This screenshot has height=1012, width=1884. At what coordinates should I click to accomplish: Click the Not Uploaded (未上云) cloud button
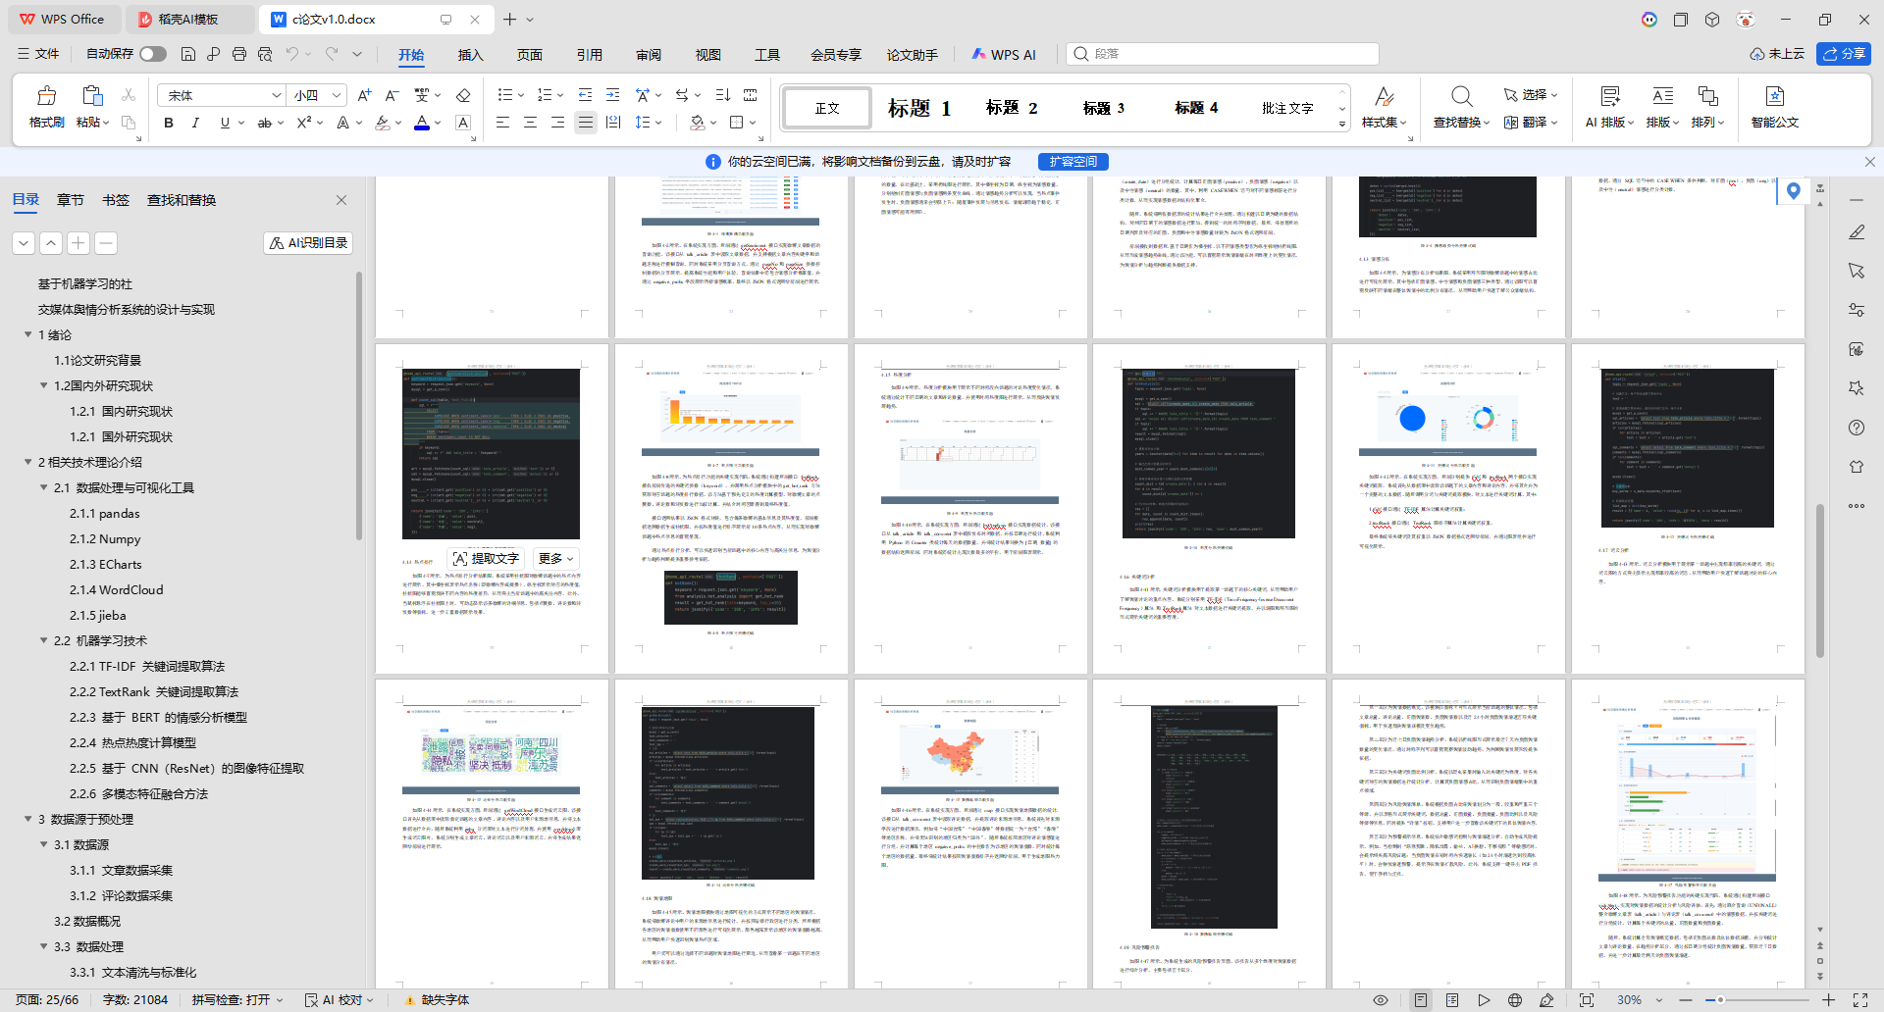click(x=1777, y=54)
